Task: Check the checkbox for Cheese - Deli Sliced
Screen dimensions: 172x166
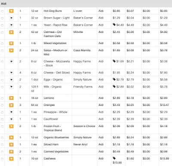Action: 2,73
